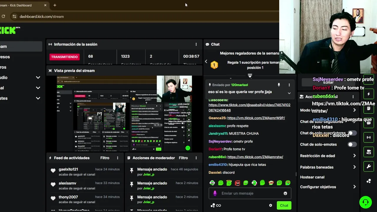Image resolution: width=377 pixels, height=212 pixels.
Task: Collapse the top gifters banner handle
Action: click(250, 76)
